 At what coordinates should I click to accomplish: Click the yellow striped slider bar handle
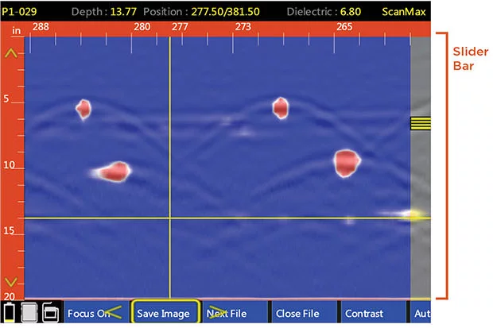coord(420,123)
